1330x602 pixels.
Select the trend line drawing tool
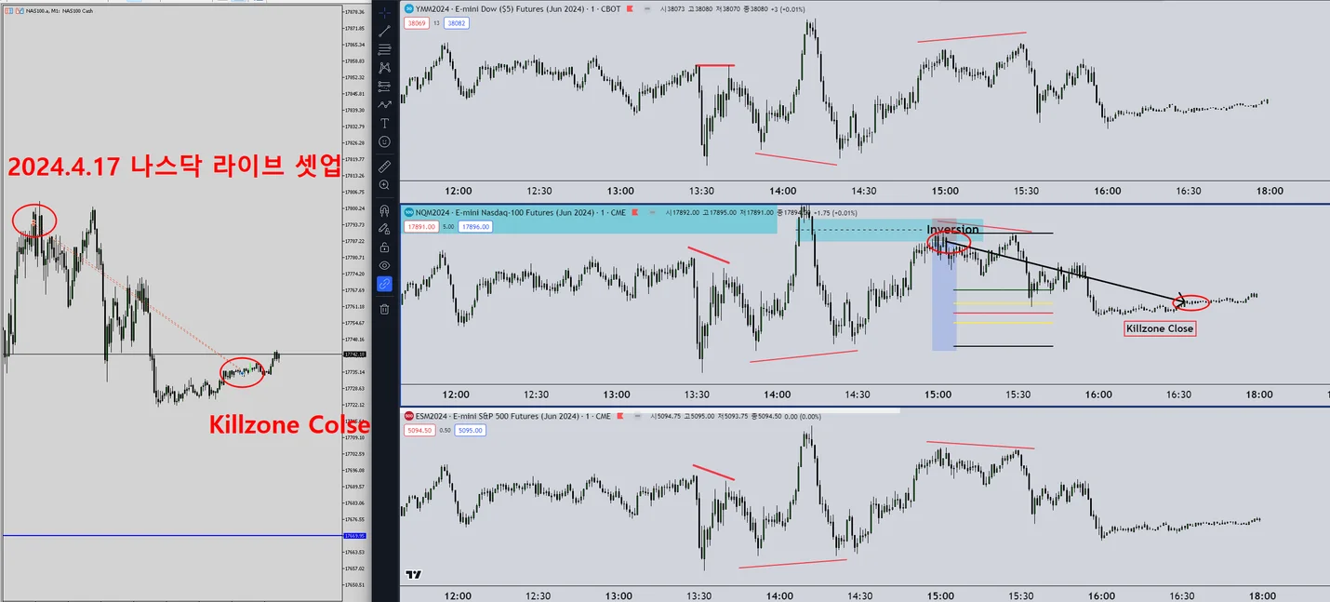click(x=385, y=31)
